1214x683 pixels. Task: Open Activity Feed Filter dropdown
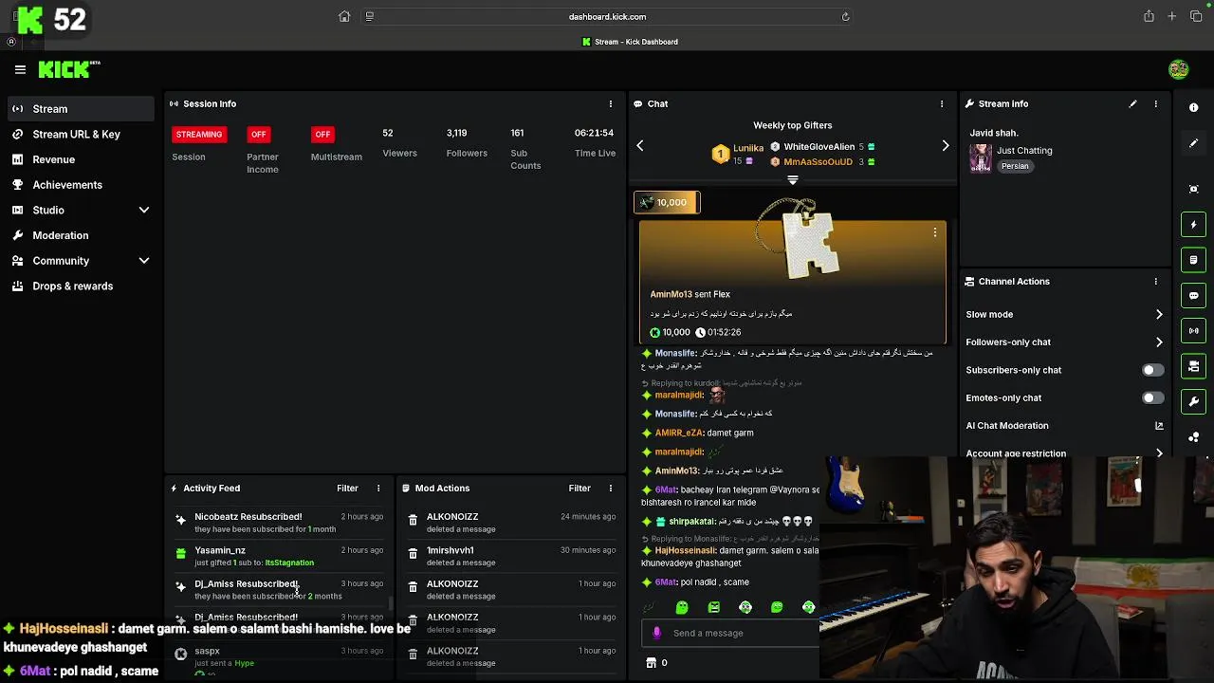point(347,489)
